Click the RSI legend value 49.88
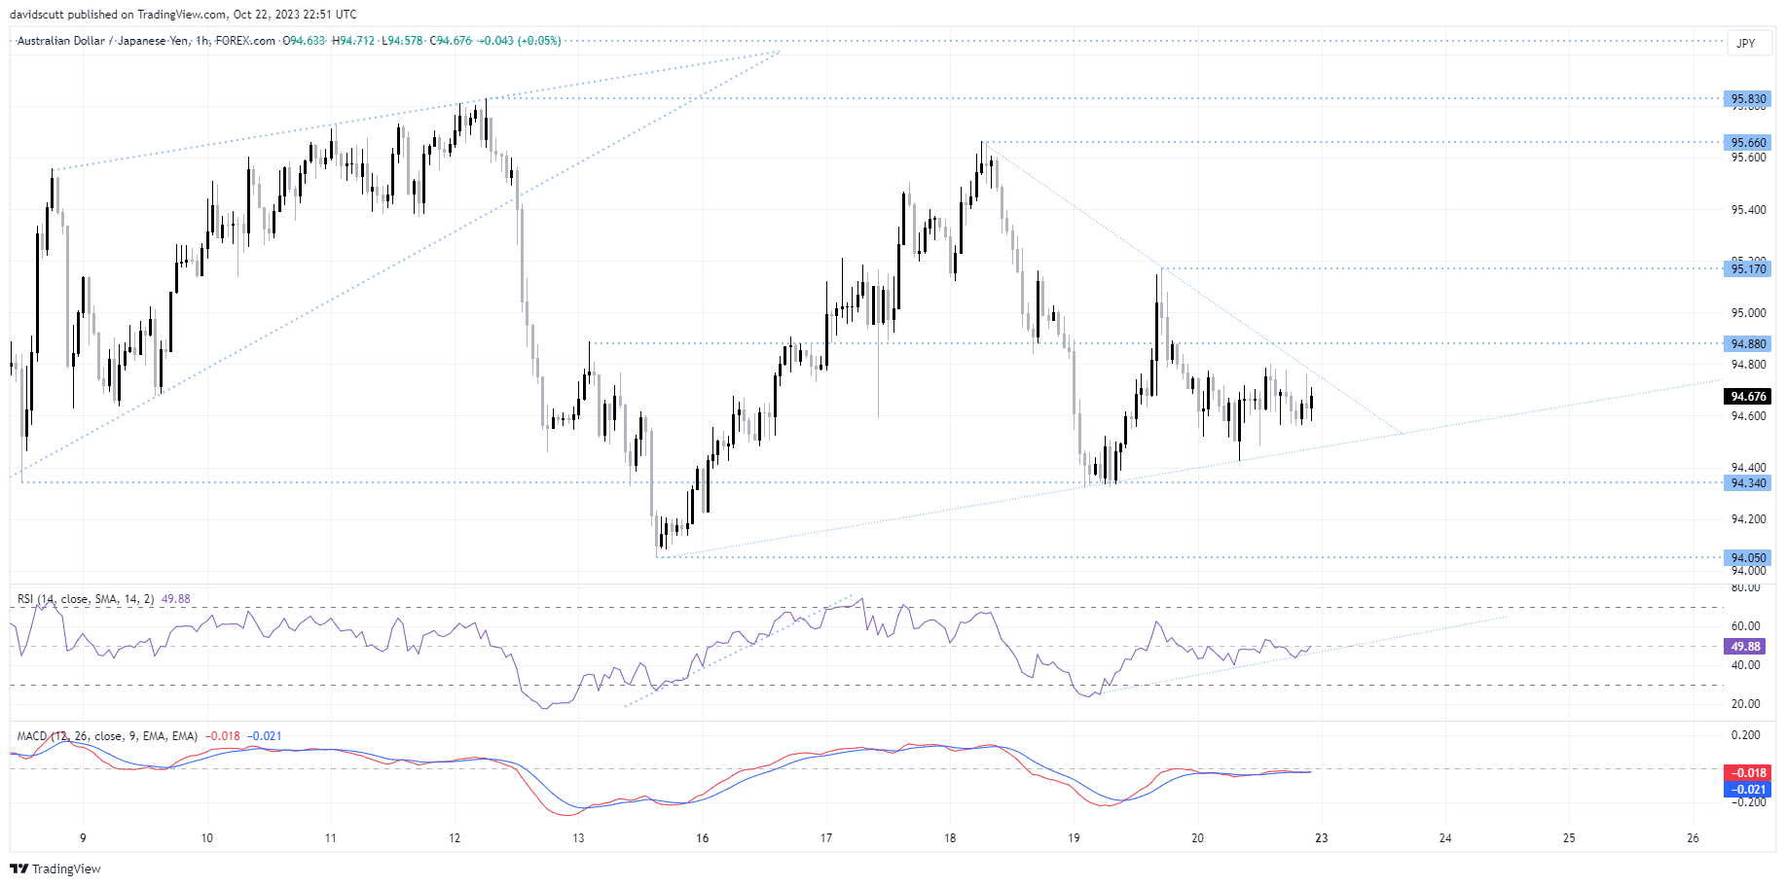Image resolution: width=1786 pixels, height=886 pixels. click(x=176, y=599)
